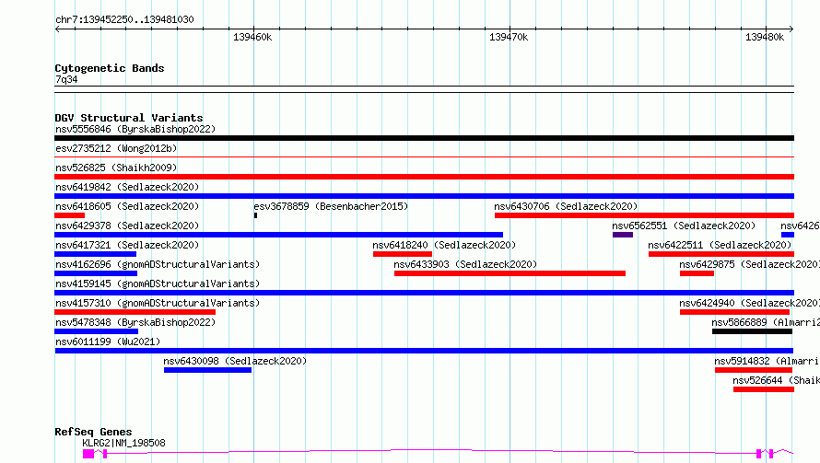Click the 139480k ruler tick label

[765, 37]
